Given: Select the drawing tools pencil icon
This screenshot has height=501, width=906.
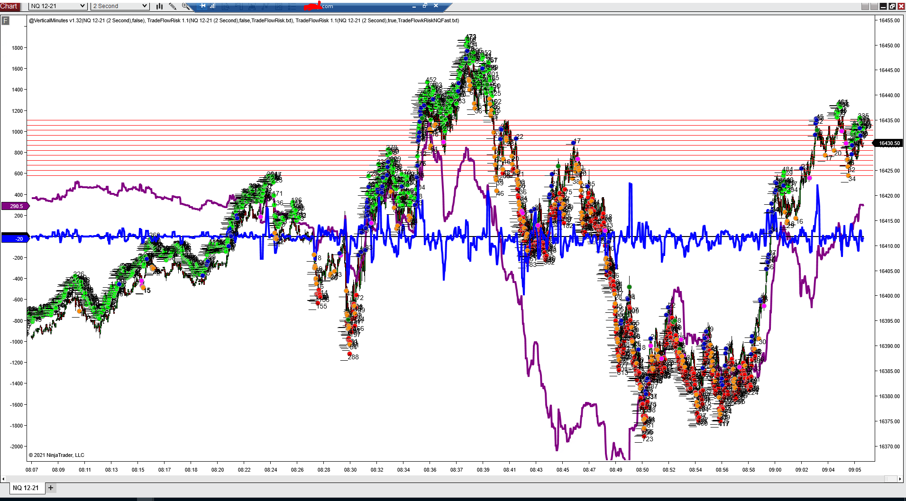Looking at the screenshot, I should [x=173, y=6].
